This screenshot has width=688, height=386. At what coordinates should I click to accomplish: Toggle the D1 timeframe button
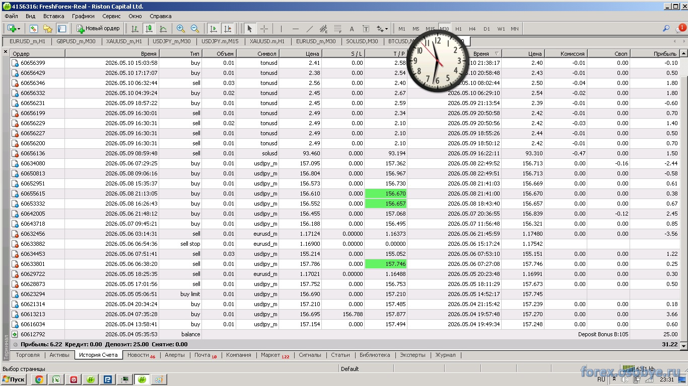click(x=487, y=29)
